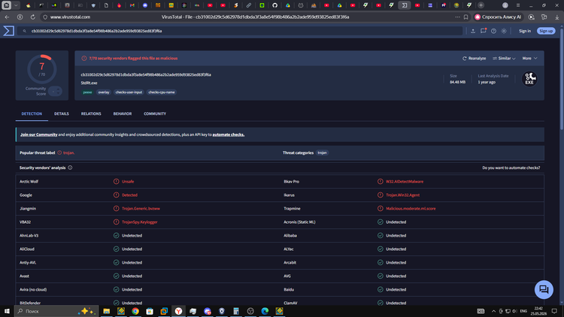
Task: Click the Sign in link
Action: click(x=525, y=31)
